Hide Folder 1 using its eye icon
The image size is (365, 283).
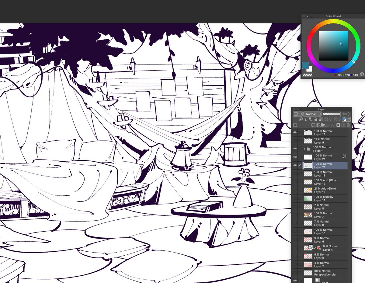pos(295,149)
